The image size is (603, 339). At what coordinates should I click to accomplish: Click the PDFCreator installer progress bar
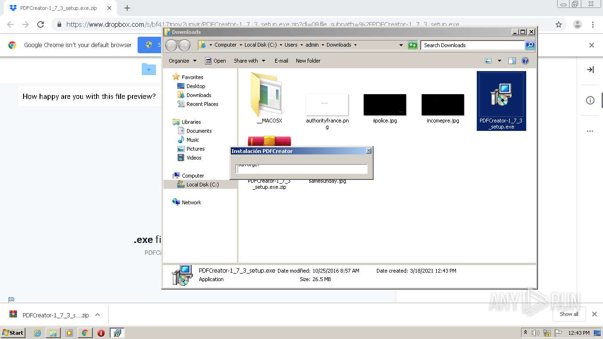(x=301, y=169)
